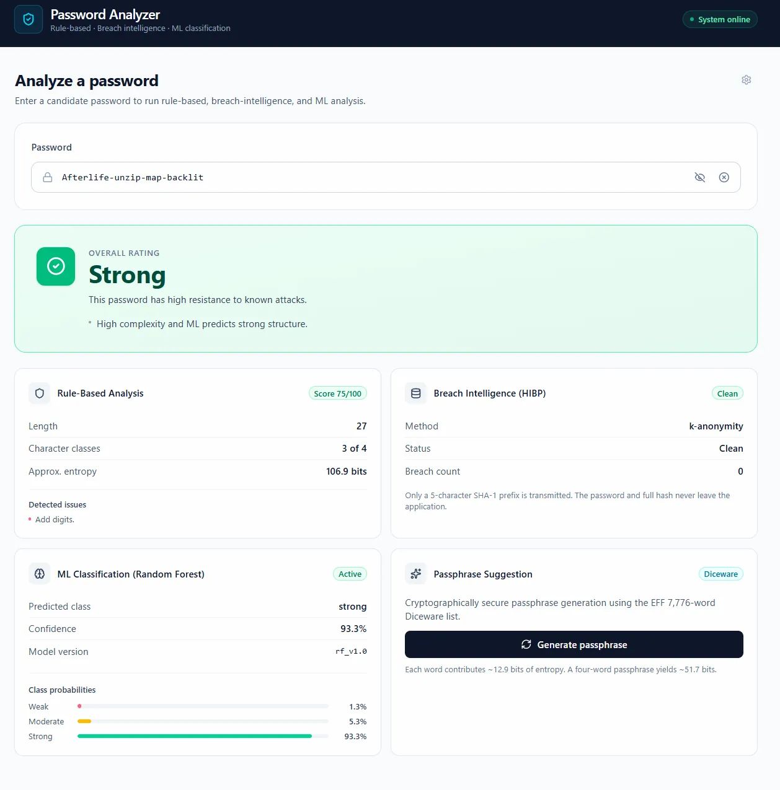This screenshot has height=790, width=780.
Task: Click the Passphrase Suggestion sparkle icon
Action: tap(416, 574)
